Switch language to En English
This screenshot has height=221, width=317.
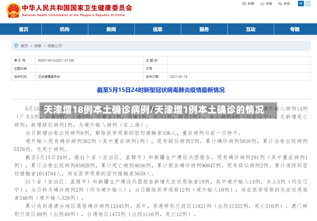(307, 4)
